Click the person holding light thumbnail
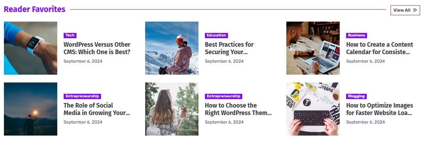424x143 pixels. (31, 109)
